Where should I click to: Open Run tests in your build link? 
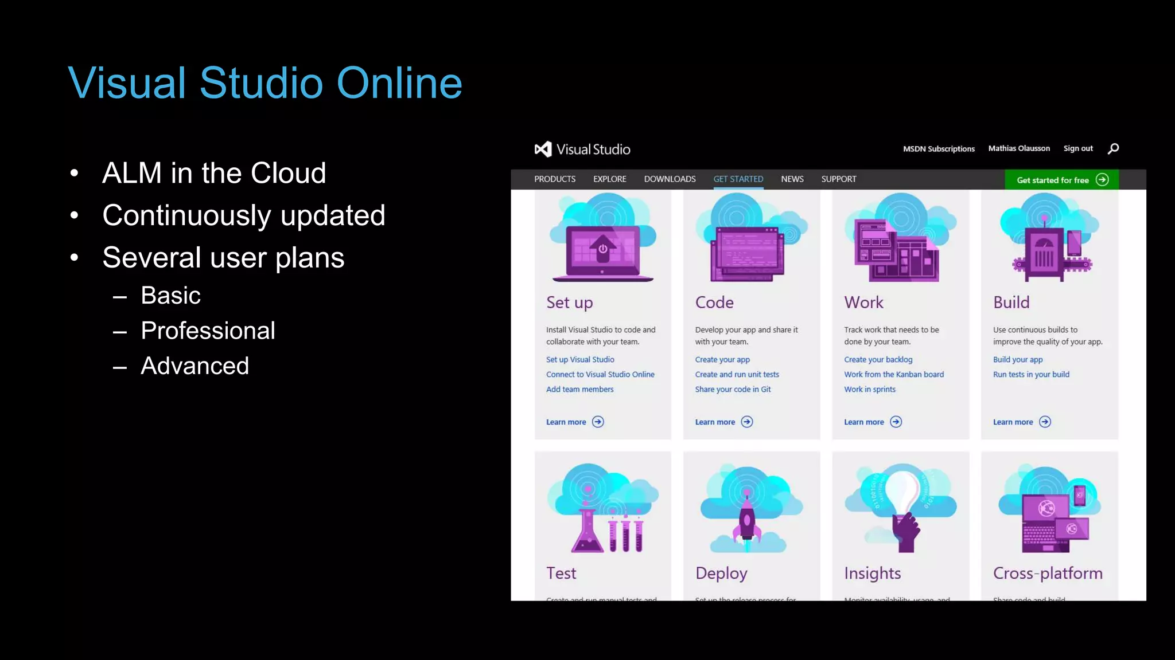(x=1031, y=375)
